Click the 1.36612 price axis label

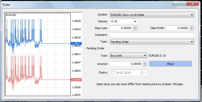(x=76, y=54)
